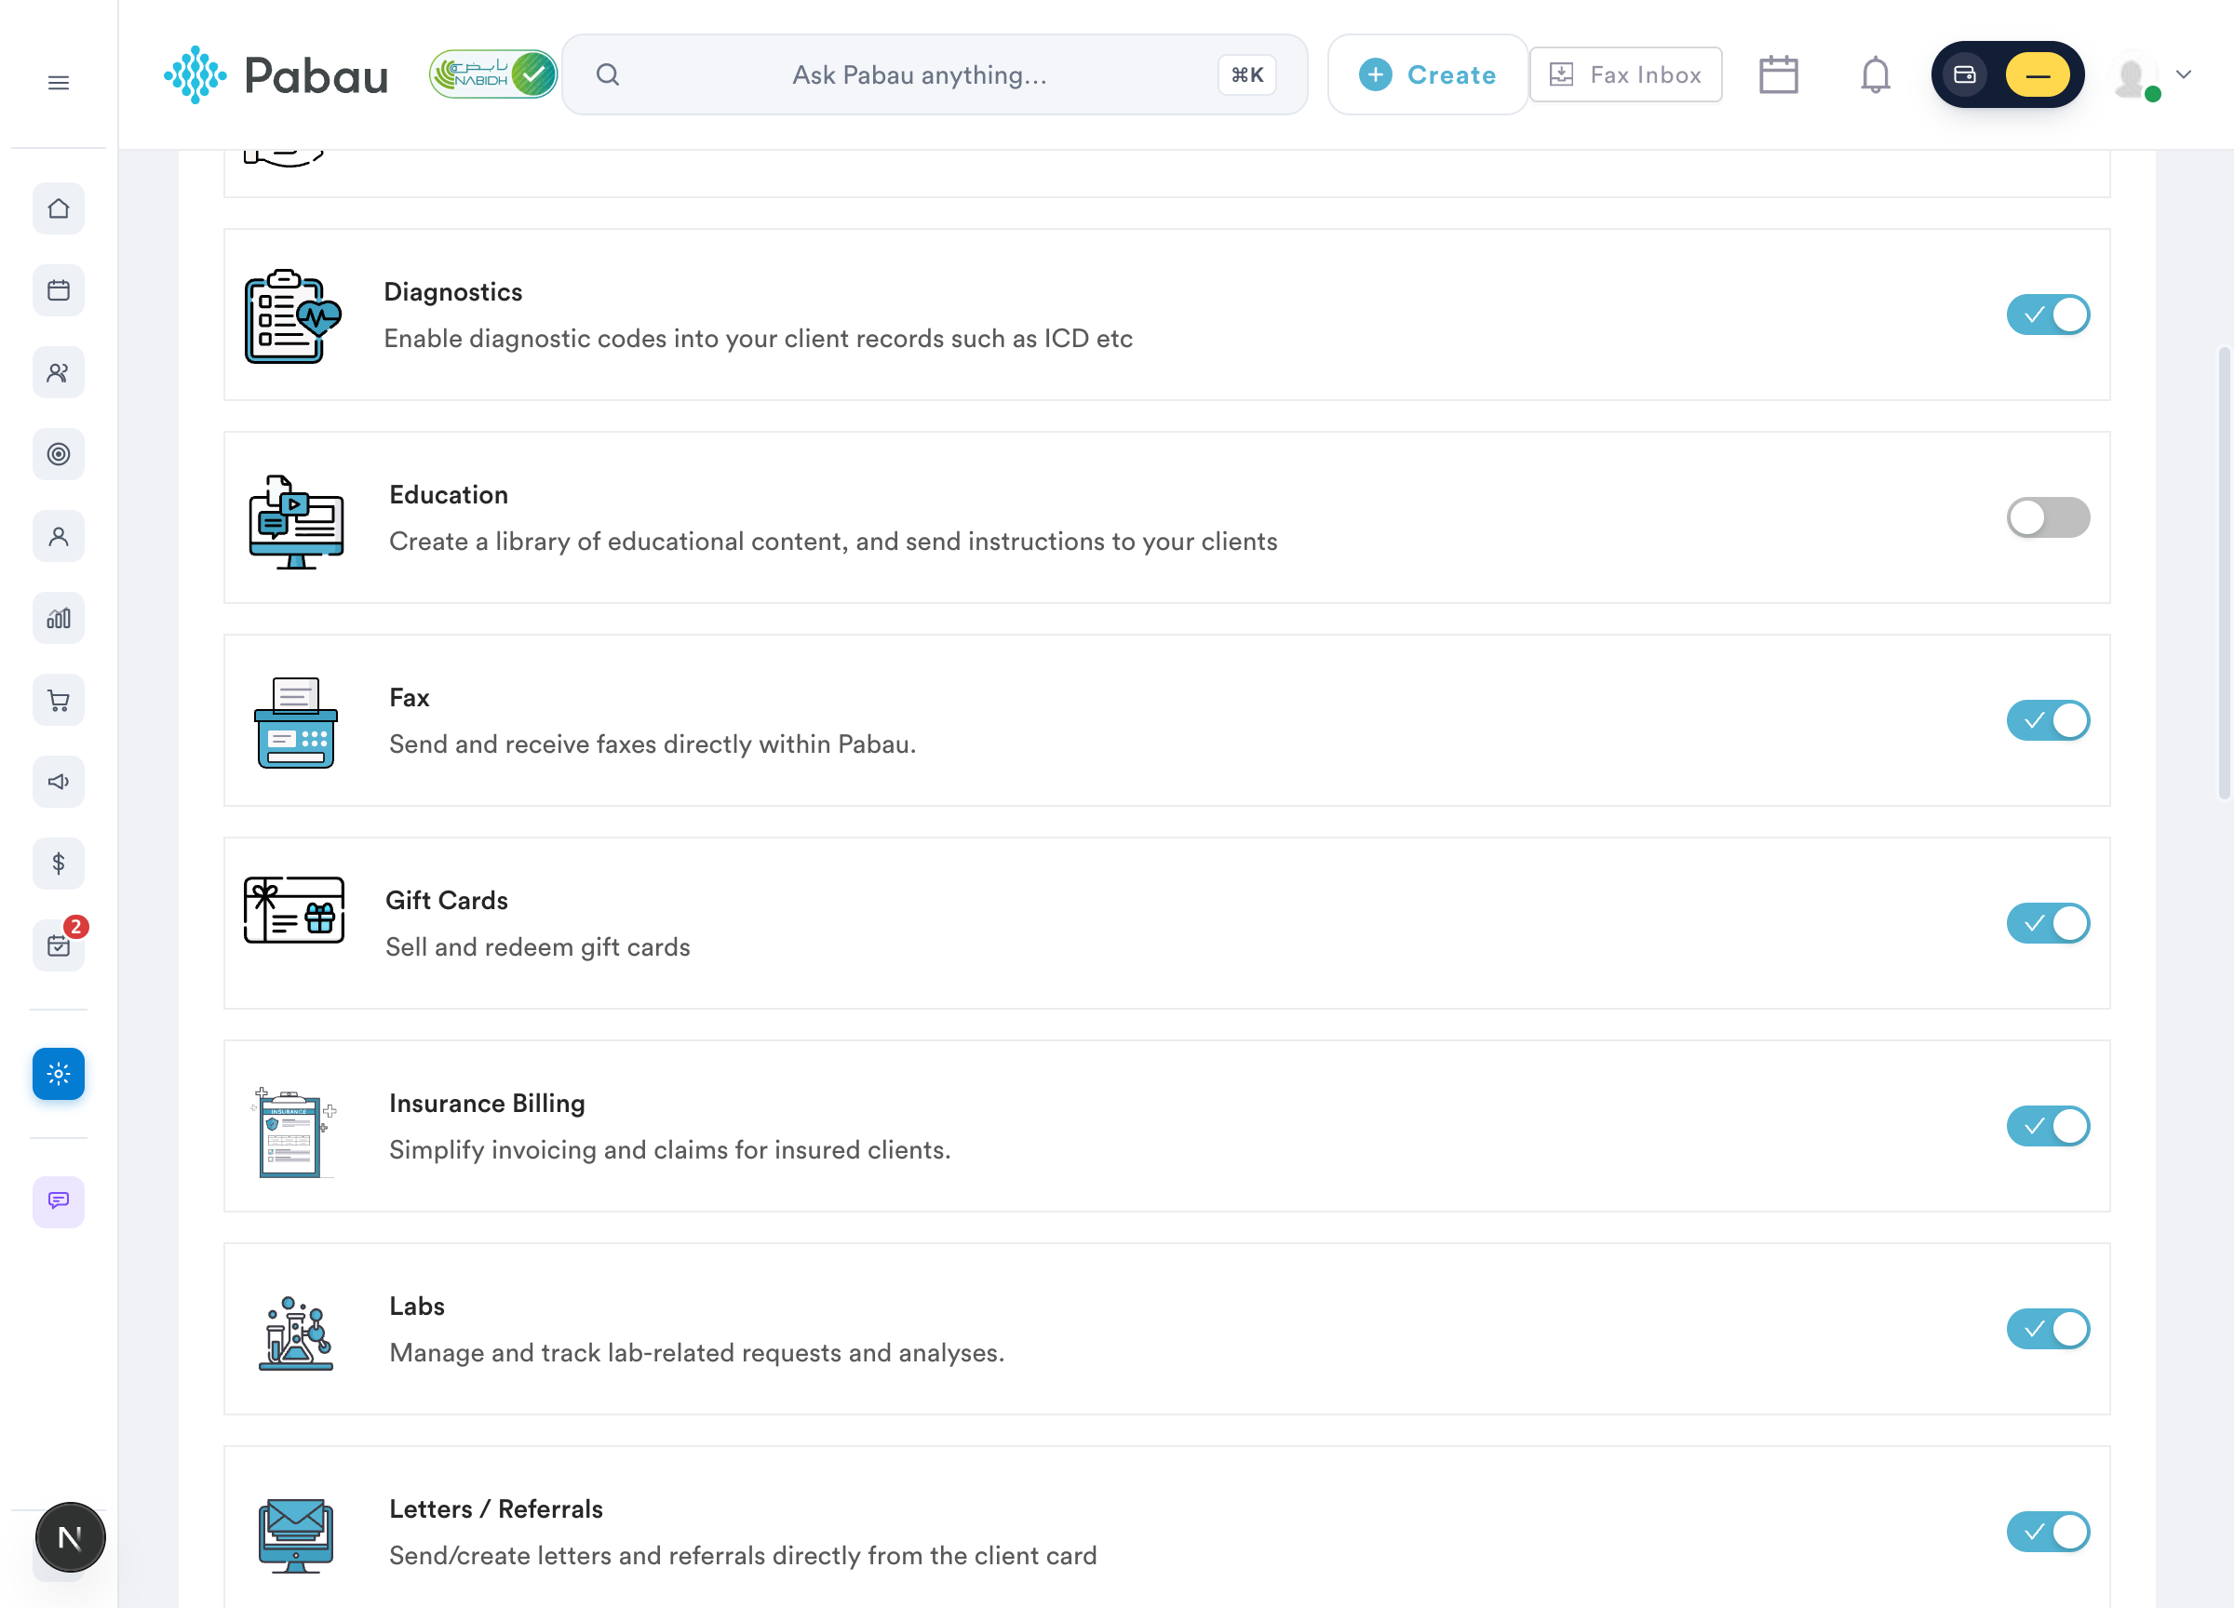Click the user avatar
The width and height of the screenshot is (2234, 1608).
click(x=2133, y=77)
